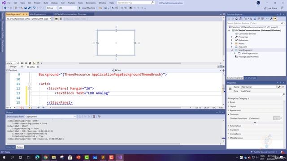Open File Explorer from the Windows taskbar
The width and height of the screenshot is (287, 161).
pyautogui.click(x=54, y=157)
